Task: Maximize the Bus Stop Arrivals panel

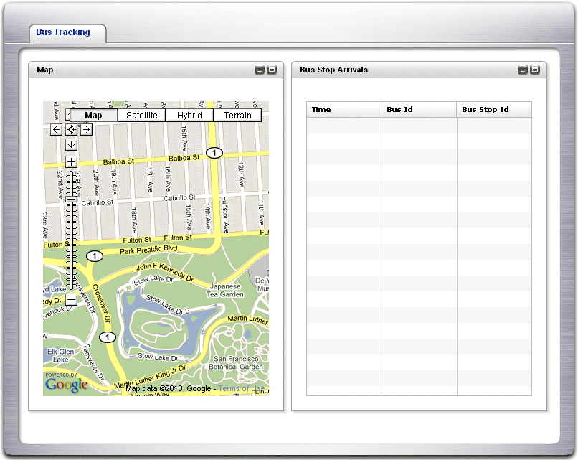Action: (535, 70)
